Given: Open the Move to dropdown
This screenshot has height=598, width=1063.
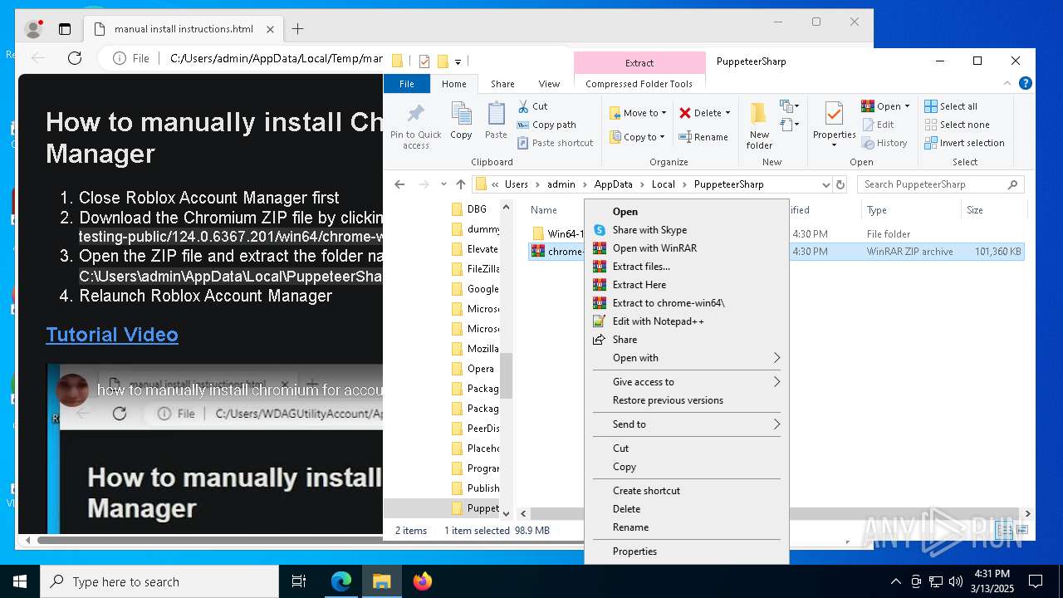Looking at the screenshot, I should click(638, 113).
